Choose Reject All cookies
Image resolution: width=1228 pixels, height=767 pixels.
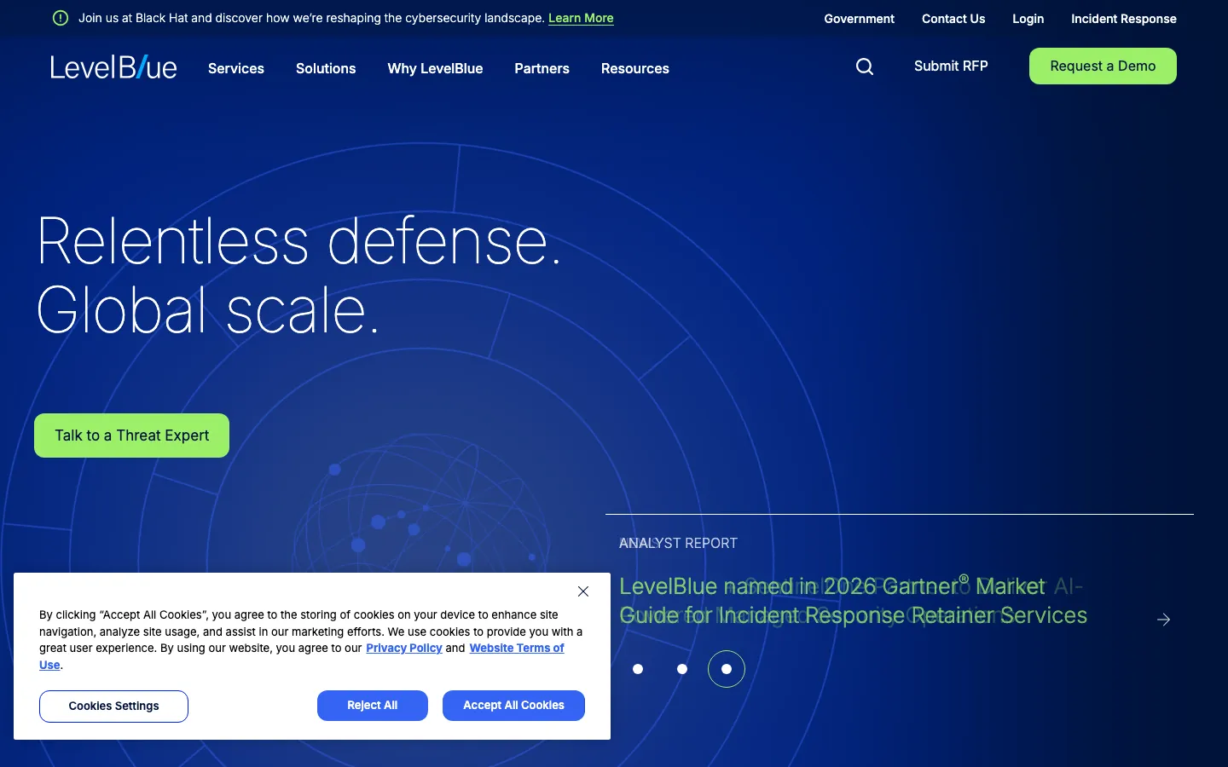[373, 706]
